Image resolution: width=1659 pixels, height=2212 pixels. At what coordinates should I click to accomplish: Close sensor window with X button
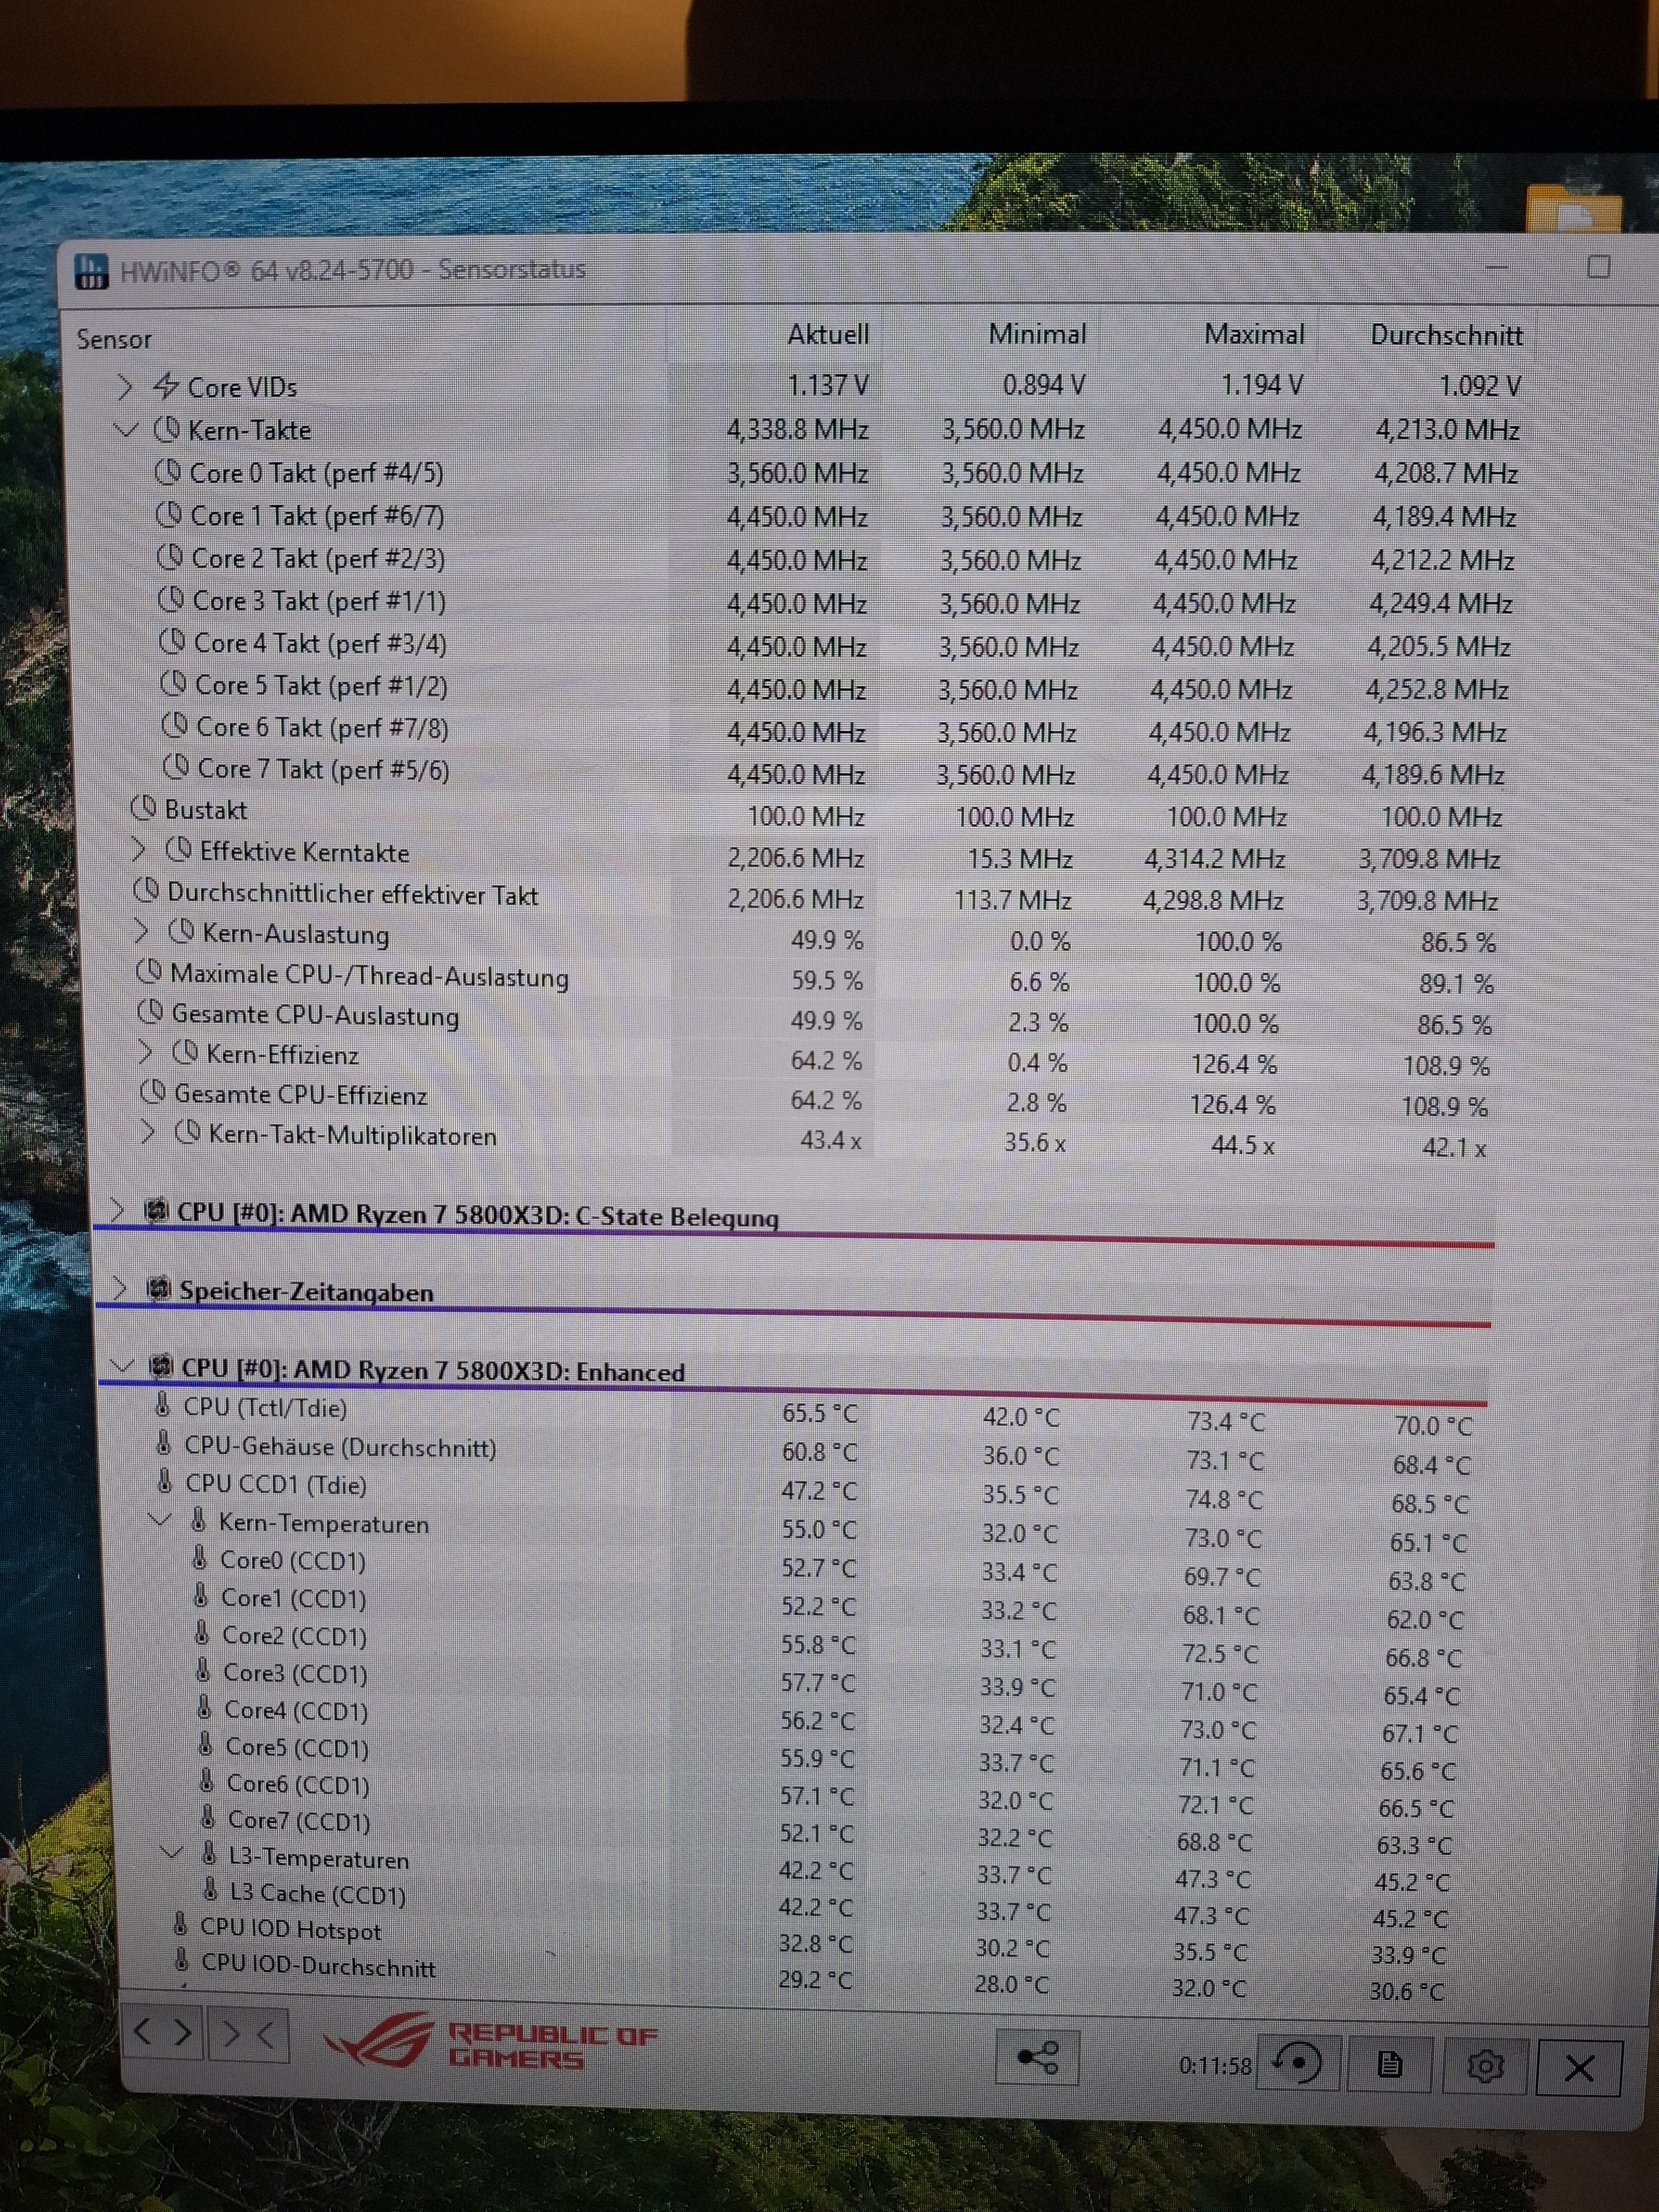point(1579,2067)
